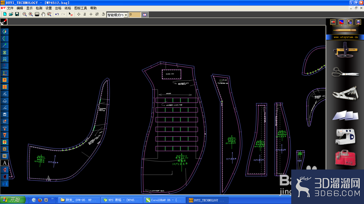Select the orange downward triangle tool
Viewport: 364px width, 204px height.
coord(4,135)
